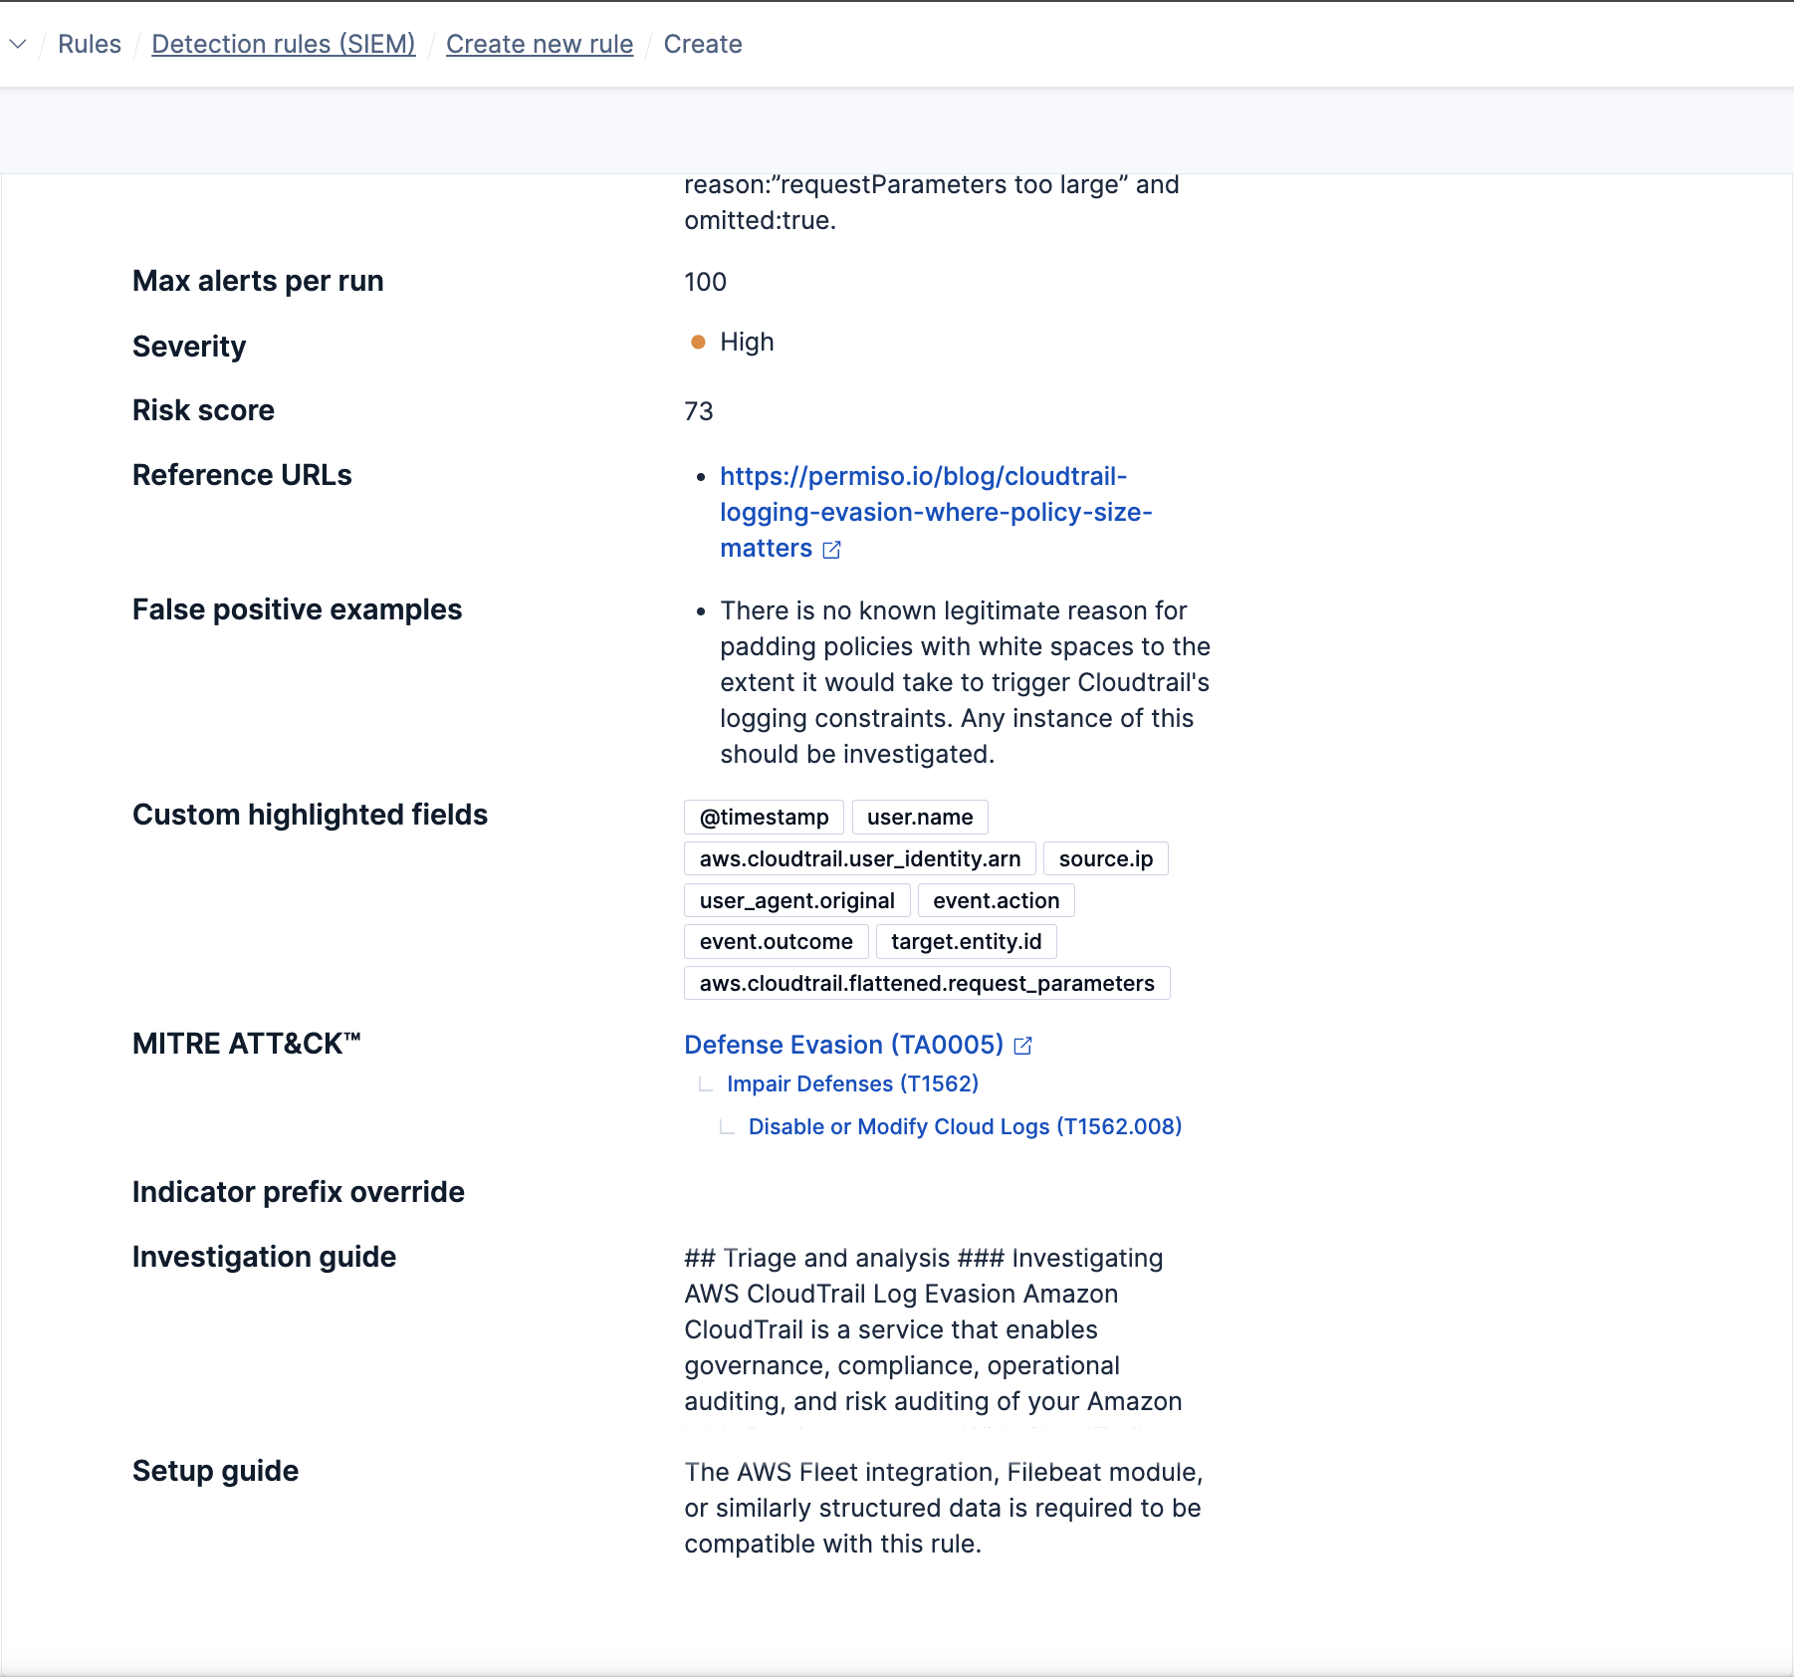Select the user.name field badge
1794x1677 pixels.
point(920,818)
